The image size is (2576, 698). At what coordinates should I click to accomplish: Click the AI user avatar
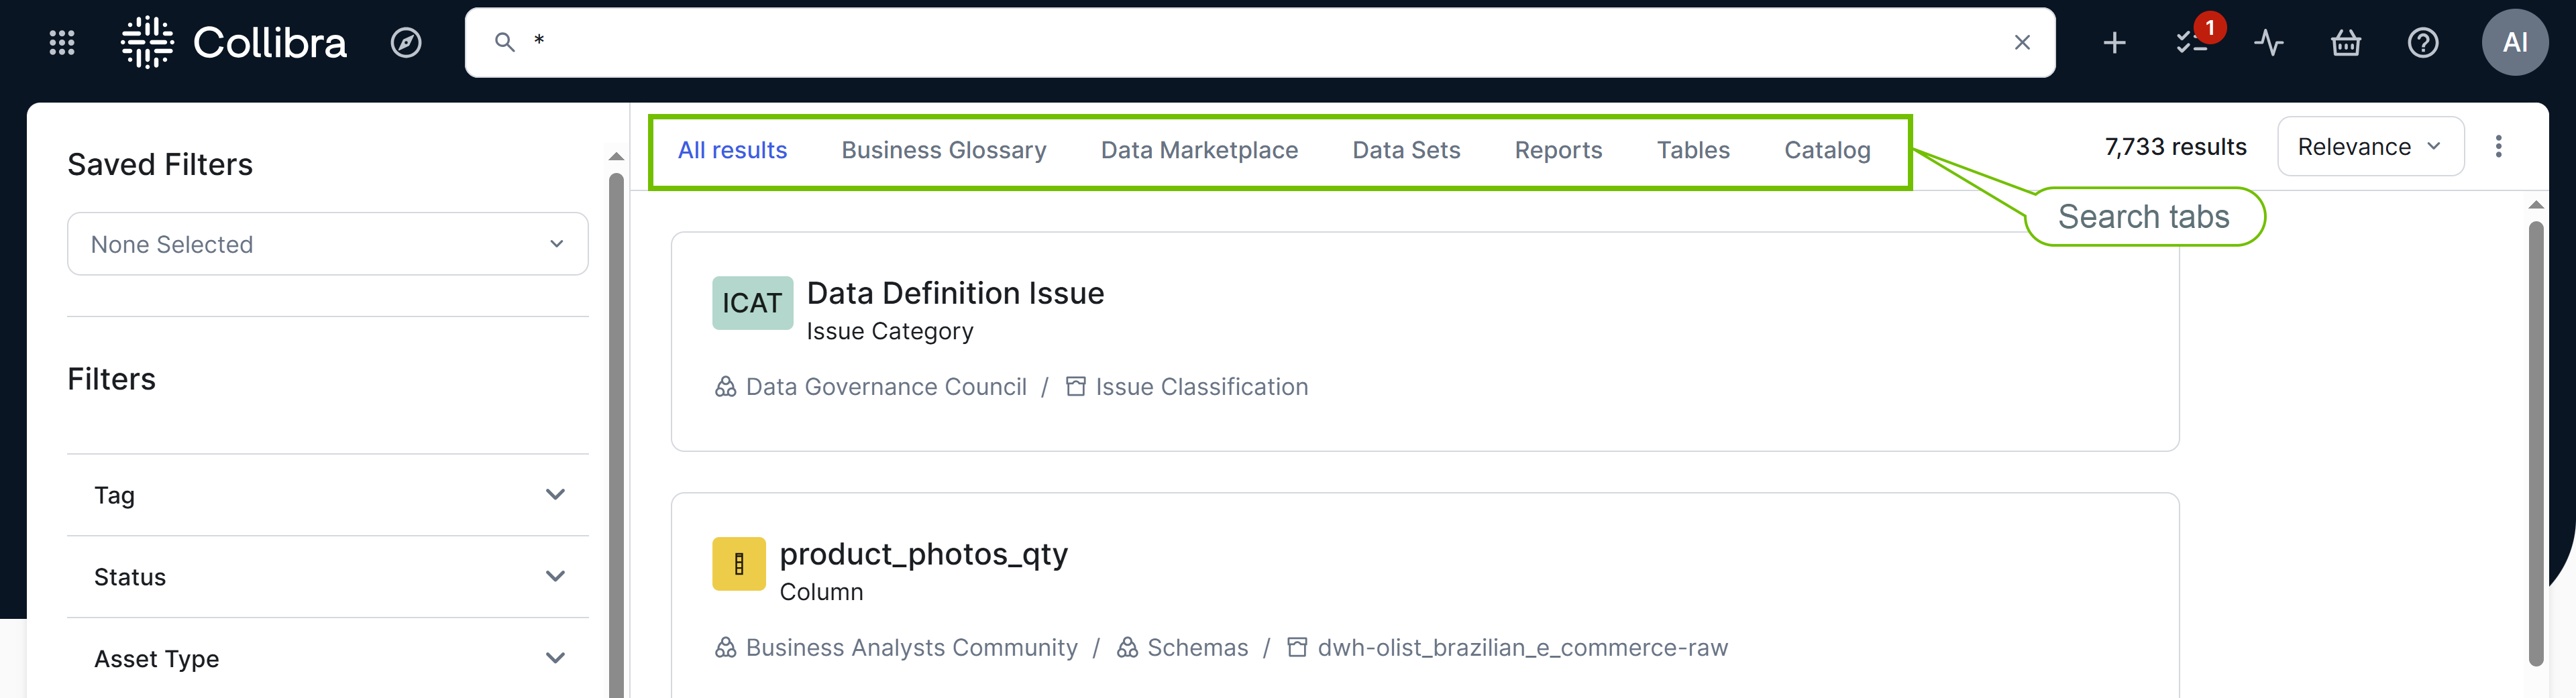pyautogui.click(x=2516, y=42)
